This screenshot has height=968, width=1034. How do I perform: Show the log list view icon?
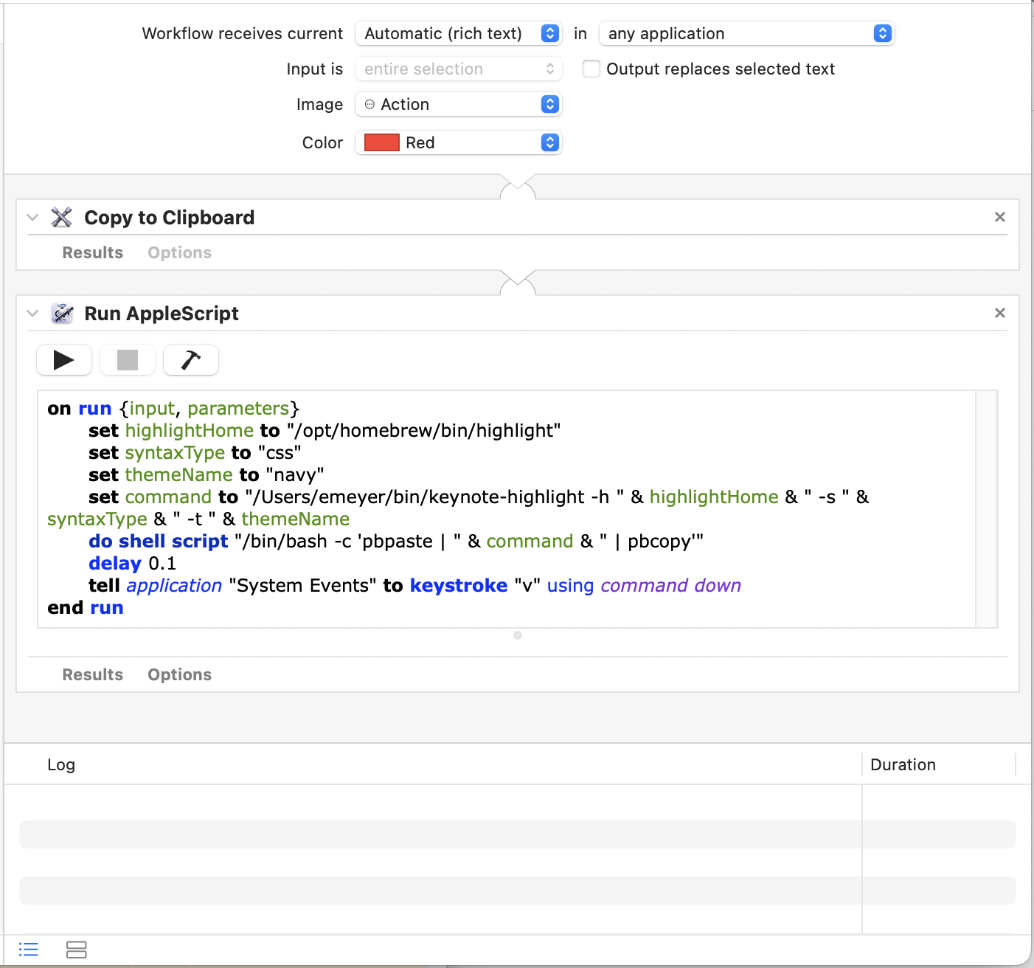pos(29,950)
